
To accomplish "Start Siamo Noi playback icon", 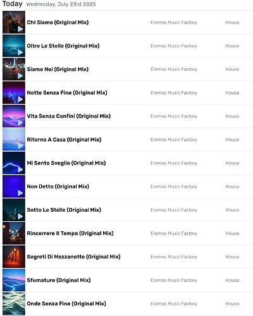I will (20, 76).
